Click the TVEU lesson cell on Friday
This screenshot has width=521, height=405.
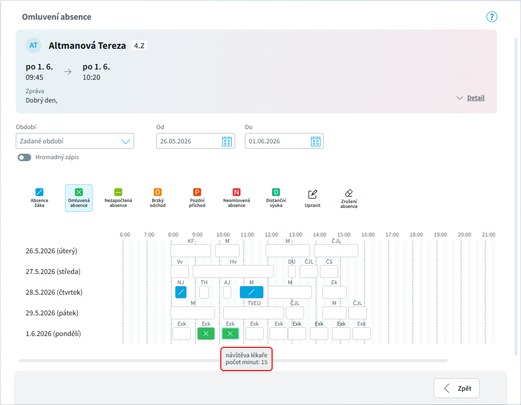tap(253, 313)
